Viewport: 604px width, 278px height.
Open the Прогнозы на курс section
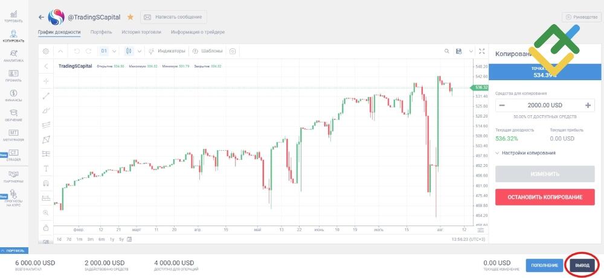(x=13, y=198)
